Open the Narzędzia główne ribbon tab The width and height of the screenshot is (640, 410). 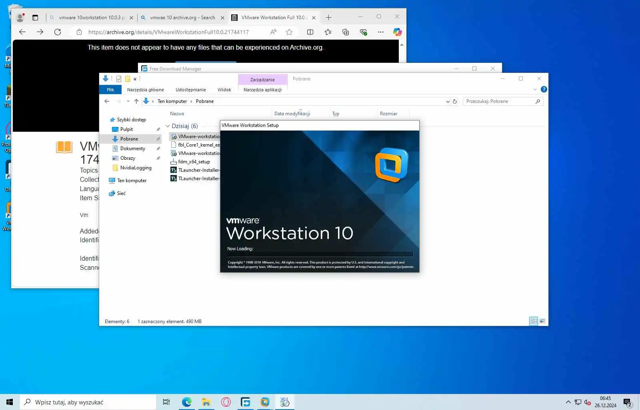click(x=146, y=90)
